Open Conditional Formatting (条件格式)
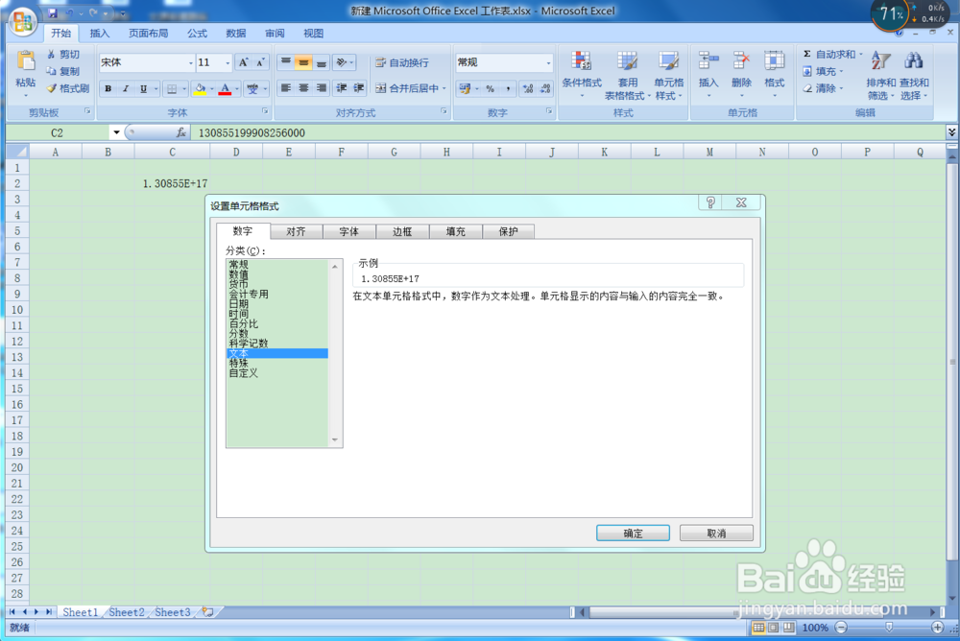The width and height of the screenshot is (960, 641). [x=582, y=74]
